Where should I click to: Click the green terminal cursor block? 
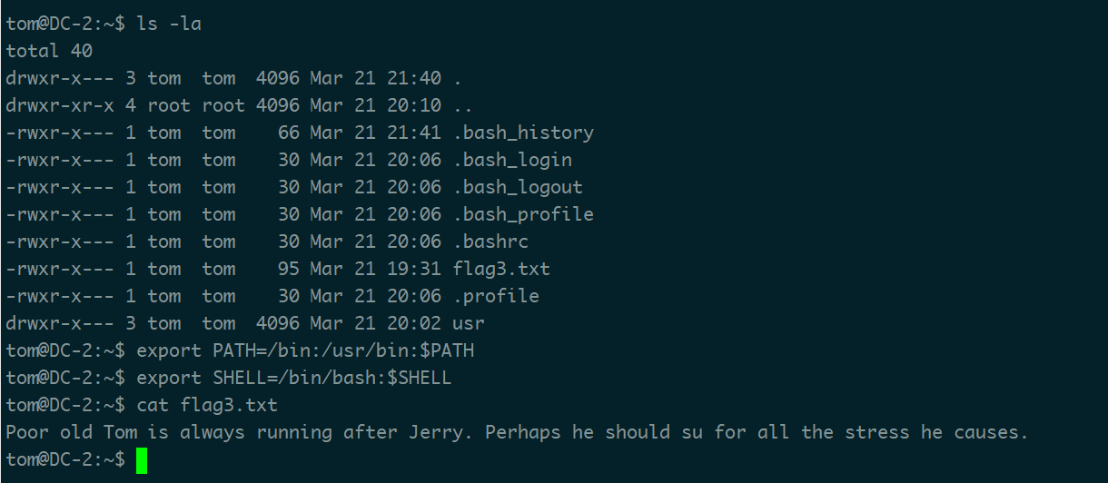click(142, 460)
